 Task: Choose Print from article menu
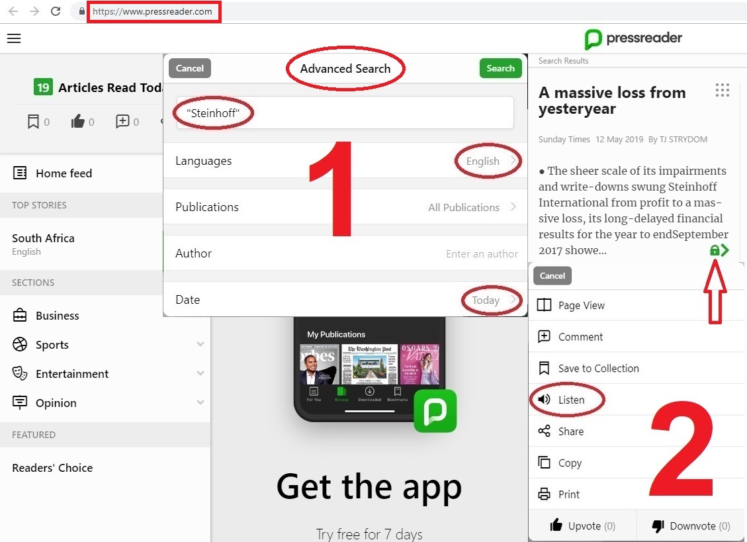pyautogui.click(x=636, y=494)
